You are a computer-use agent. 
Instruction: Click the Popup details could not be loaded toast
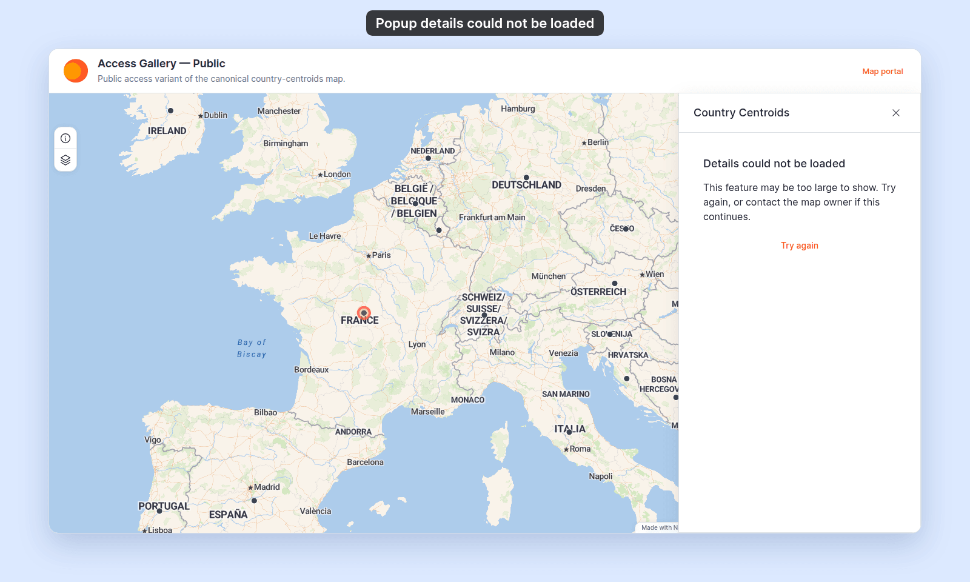click(x=485, y=23)
